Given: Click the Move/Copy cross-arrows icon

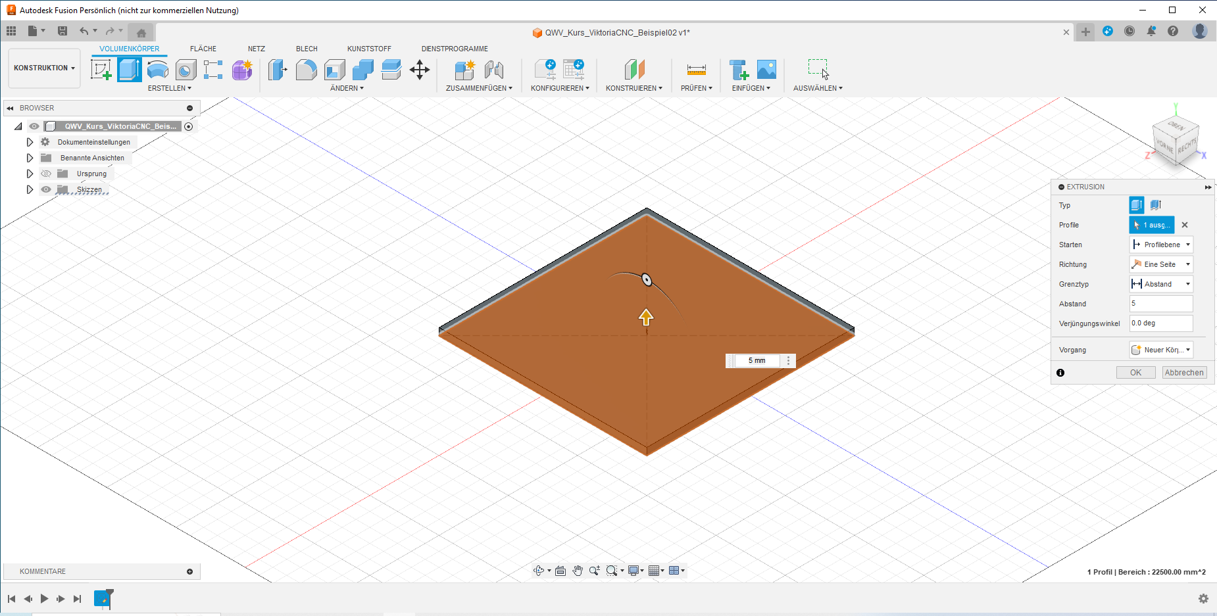Looking at the screenshot, I should 420,70.
